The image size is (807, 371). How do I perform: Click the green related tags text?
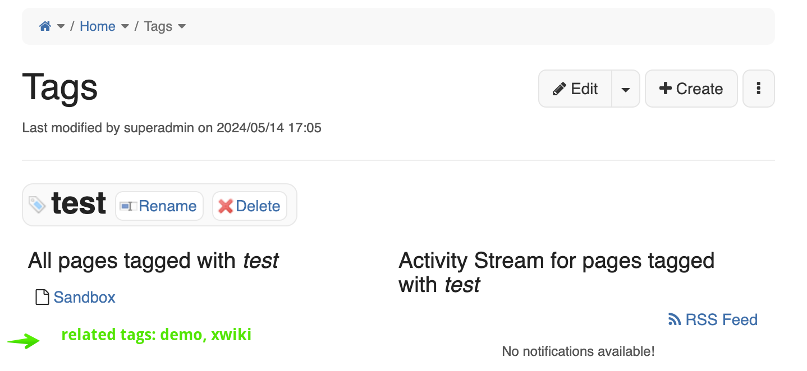156,335
